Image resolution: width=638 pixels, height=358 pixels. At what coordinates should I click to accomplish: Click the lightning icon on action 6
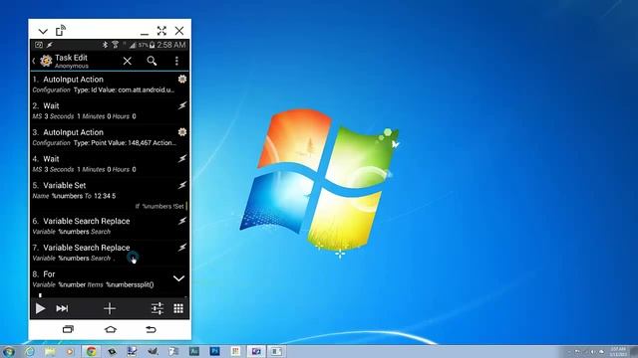click(182, 221)
